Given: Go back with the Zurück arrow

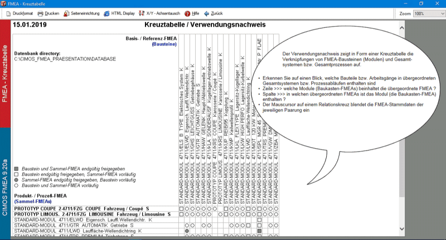Looking at the screenshot, I should click(215, 13).
